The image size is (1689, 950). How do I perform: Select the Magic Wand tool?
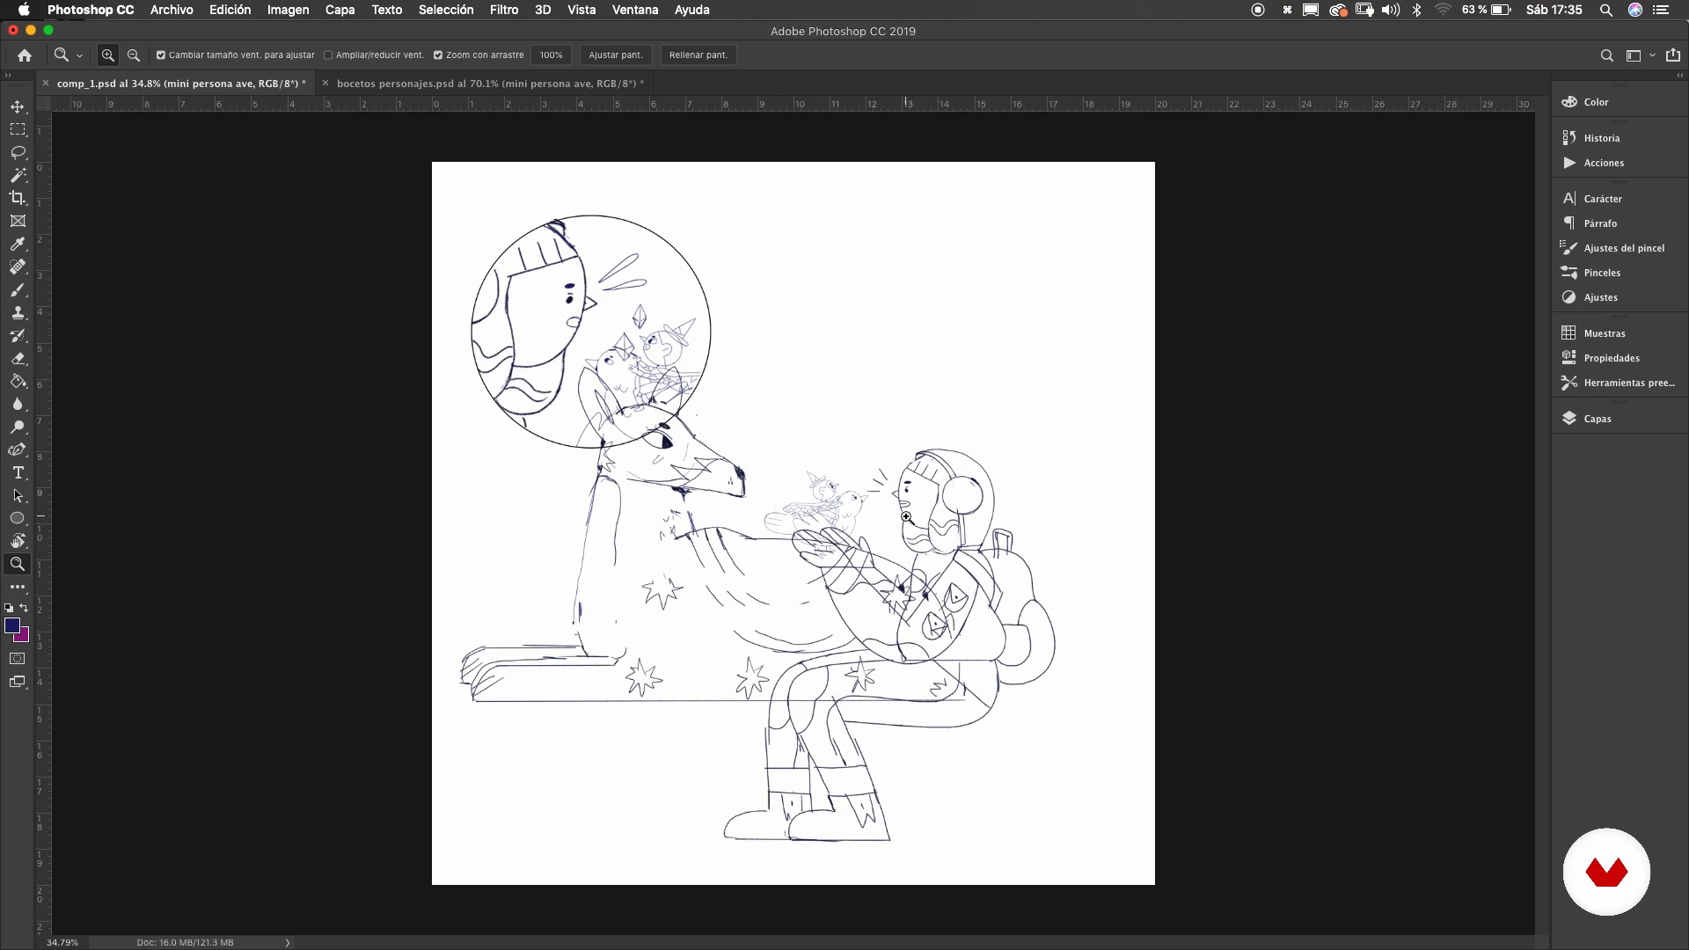pyautogui.click(x=18, y=175)
